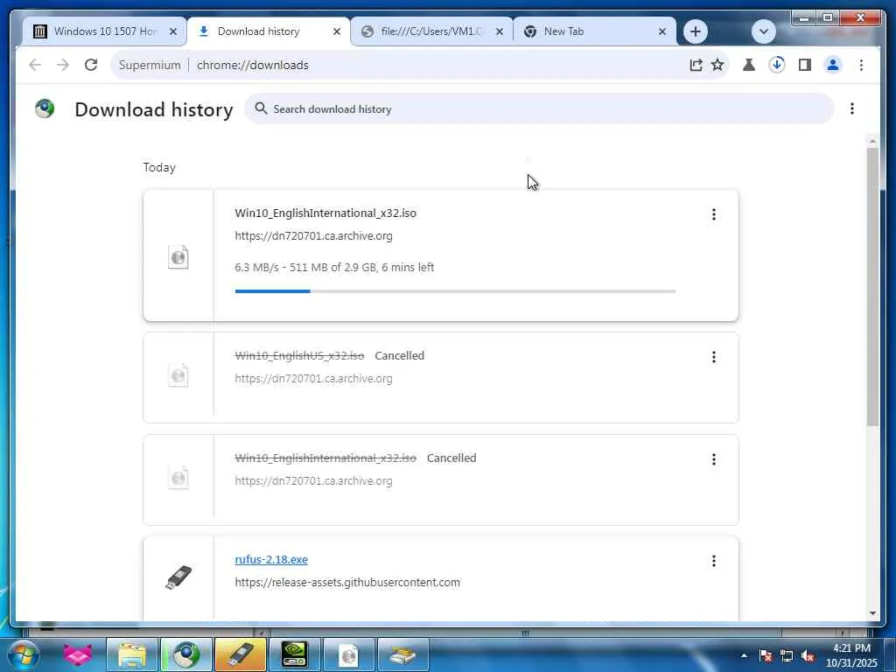Open the tab search dropdown button
Screen dimensions: 896x672
(763, 31)
